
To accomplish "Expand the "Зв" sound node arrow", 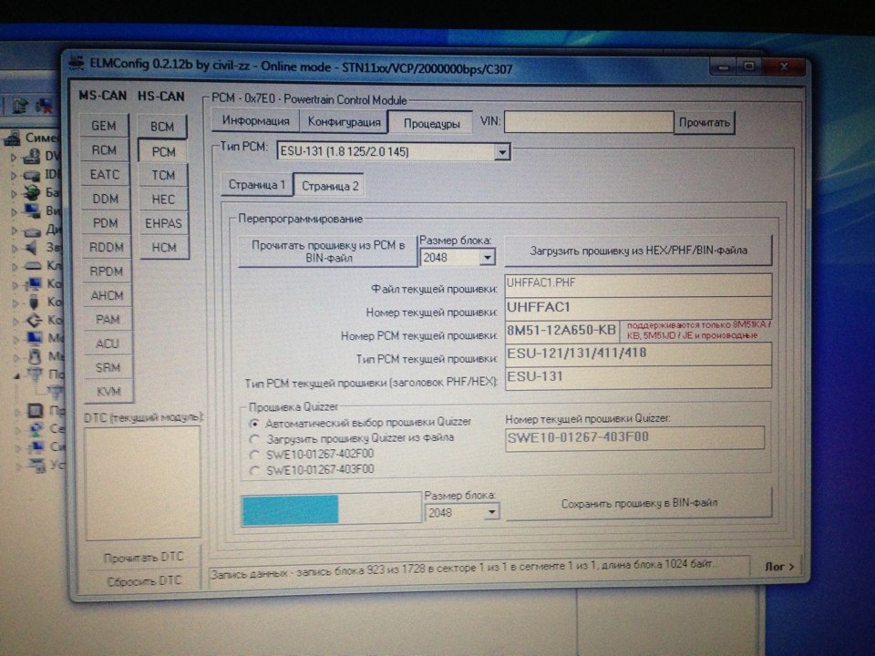I will pos(15,248).
